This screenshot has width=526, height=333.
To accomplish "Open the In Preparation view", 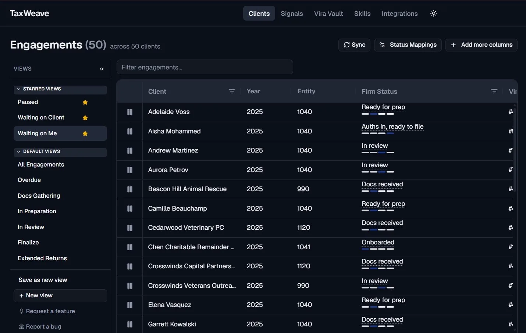I will tap(37, 211).
